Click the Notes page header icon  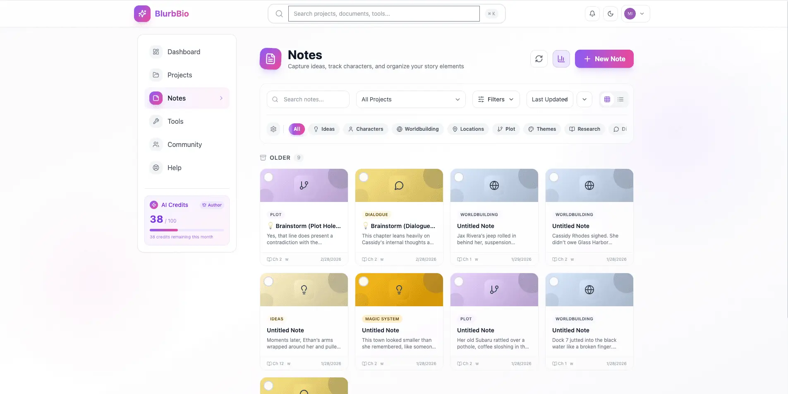point(271,59)
